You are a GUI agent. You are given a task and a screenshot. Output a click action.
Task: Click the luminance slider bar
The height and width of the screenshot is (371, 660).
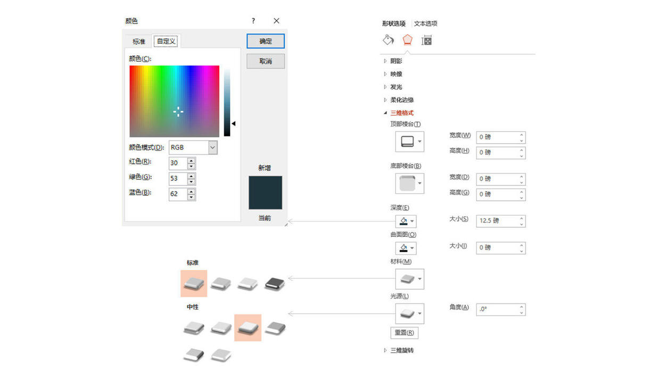[227, 101]
